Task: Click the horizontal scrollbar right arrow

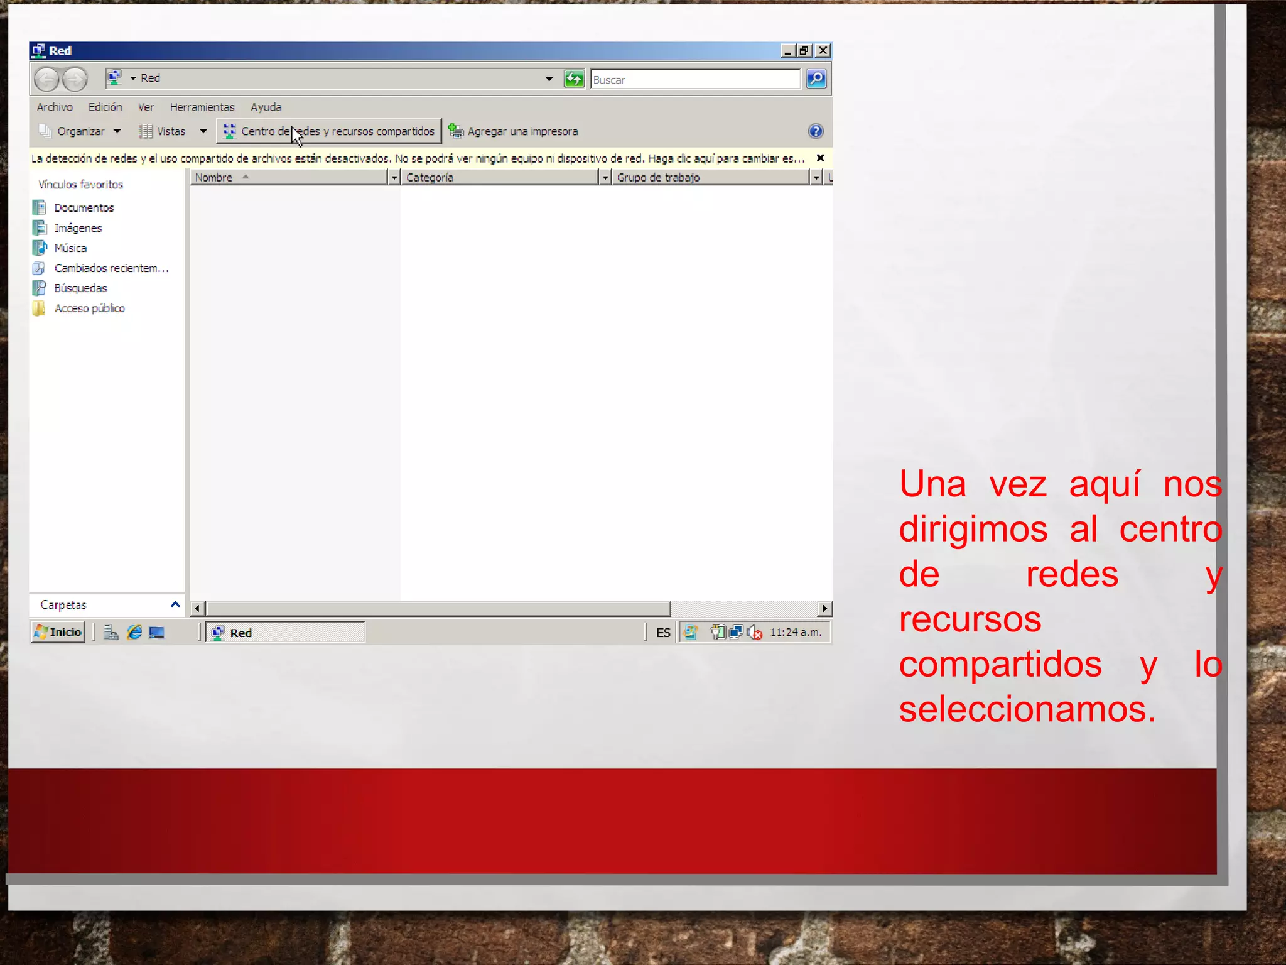Action: point(824,608)
